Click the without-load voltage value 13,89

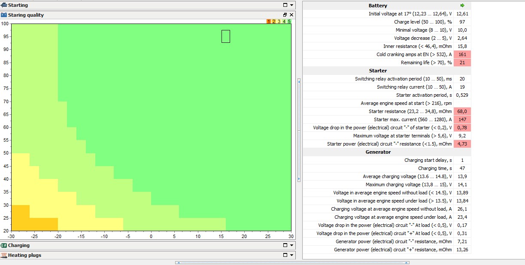click(x=462, y=193)
